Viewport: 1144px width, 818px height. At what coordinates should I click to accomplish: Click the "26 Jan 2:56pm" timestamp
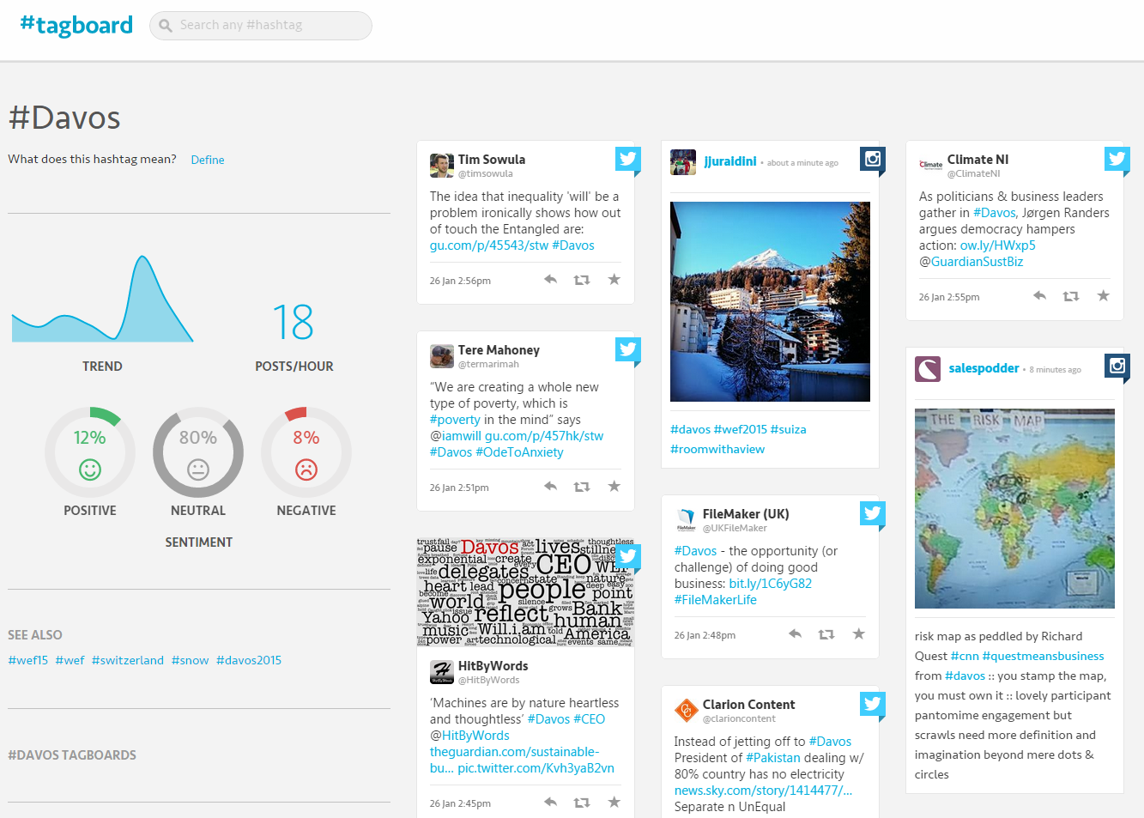click(x=460, y=281)
